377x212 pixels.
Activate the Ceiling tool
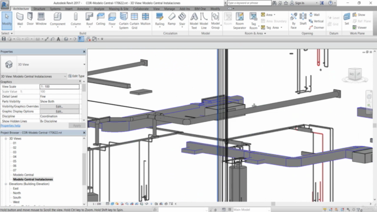coord(101,19)
